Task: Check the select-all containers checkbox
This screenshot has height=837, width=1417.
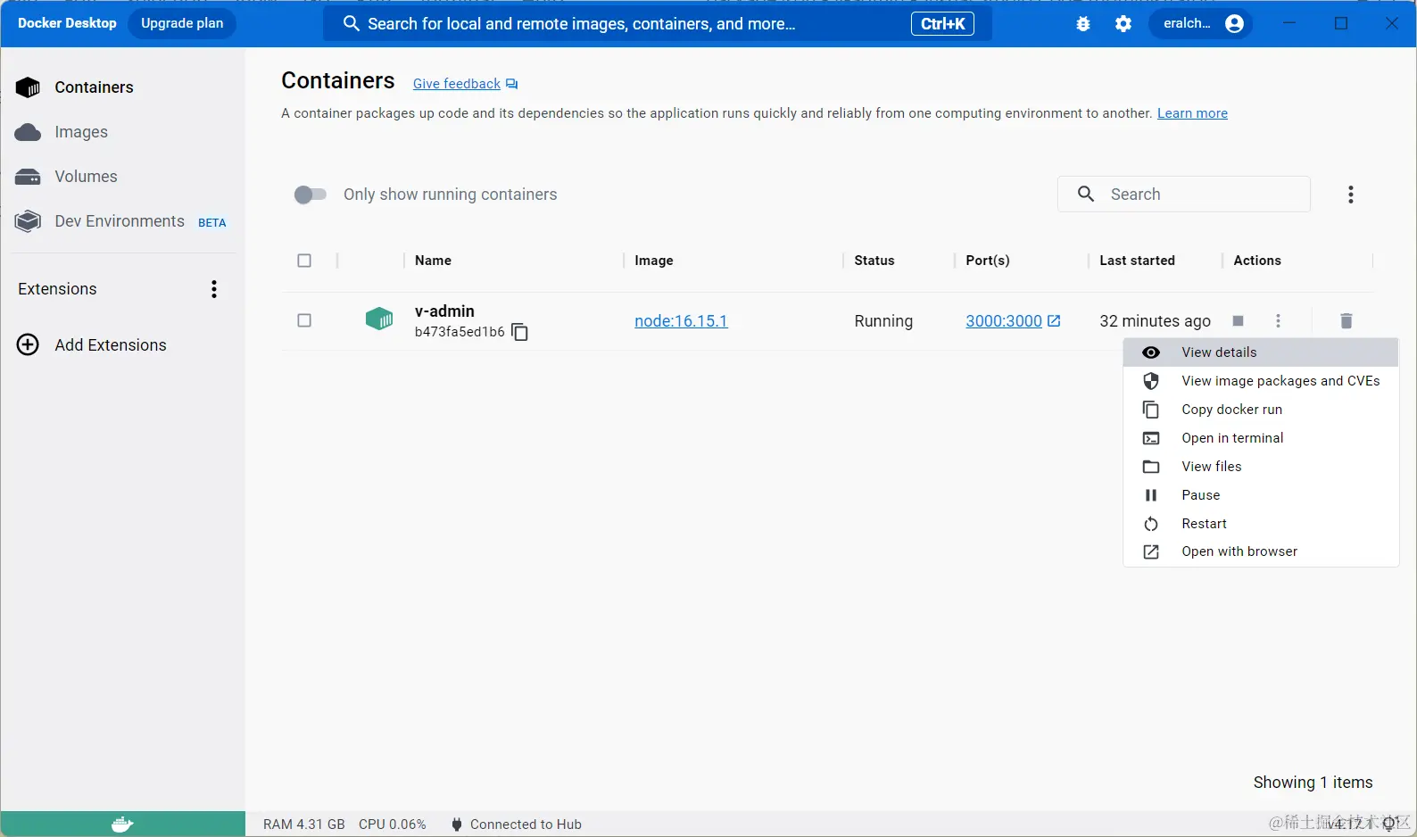Action: 304,261
